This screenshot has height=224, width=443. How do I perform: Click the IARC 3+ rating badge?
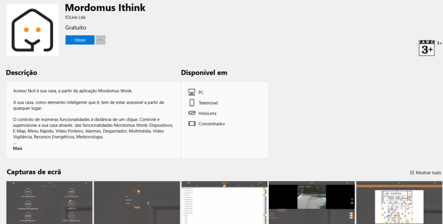click(426, 48)
